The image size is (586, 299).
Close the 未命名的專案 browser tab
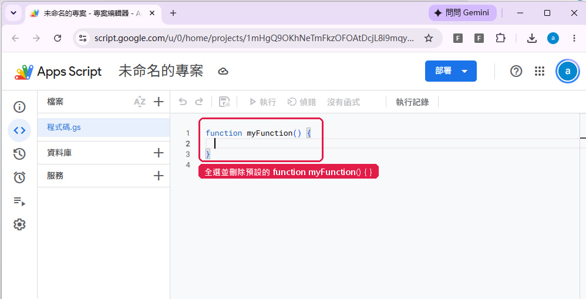pyautogui.click(x=152, y=13)
